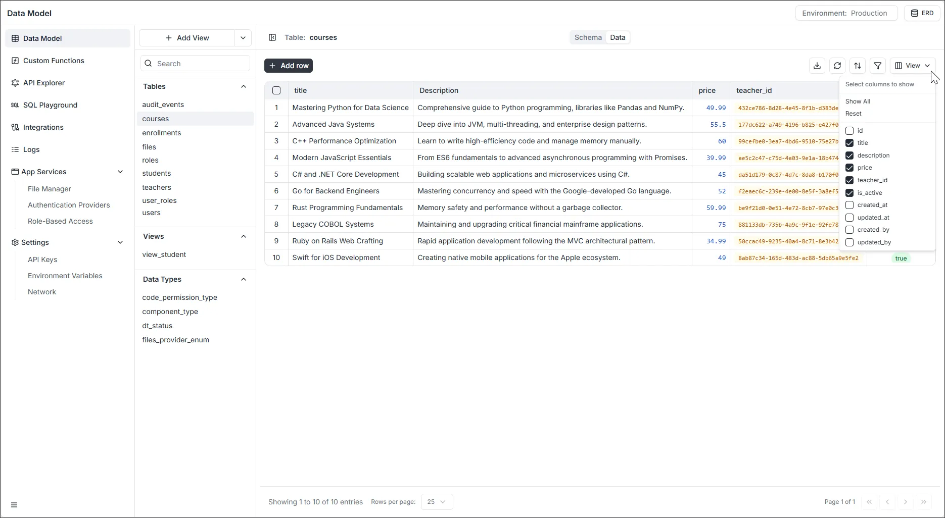Click Reset in the column selector
Screen dimensions: 945x518
(854, 114)
